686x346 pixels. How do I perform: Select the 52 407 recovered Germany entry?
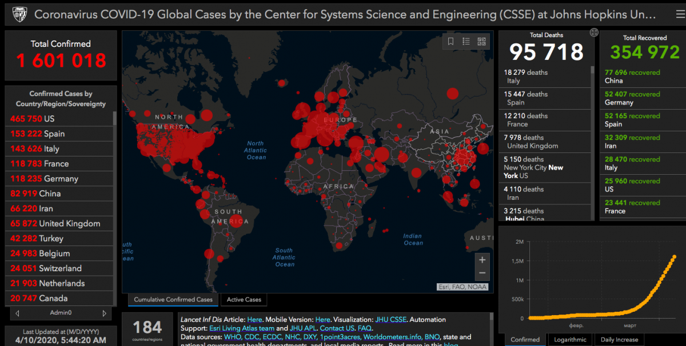coord(641,98)
